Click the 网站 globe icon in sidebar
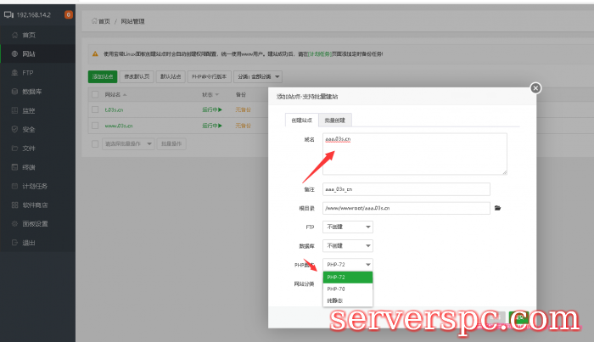594x342 pixels. pyautogui.click(x=13, y=53)
